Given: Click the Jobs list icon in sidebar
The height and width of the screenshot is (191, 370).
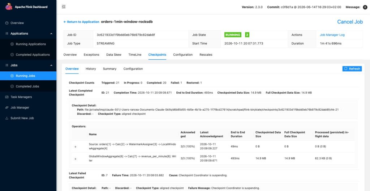Looking at the screenshot, I should (7, 65).
